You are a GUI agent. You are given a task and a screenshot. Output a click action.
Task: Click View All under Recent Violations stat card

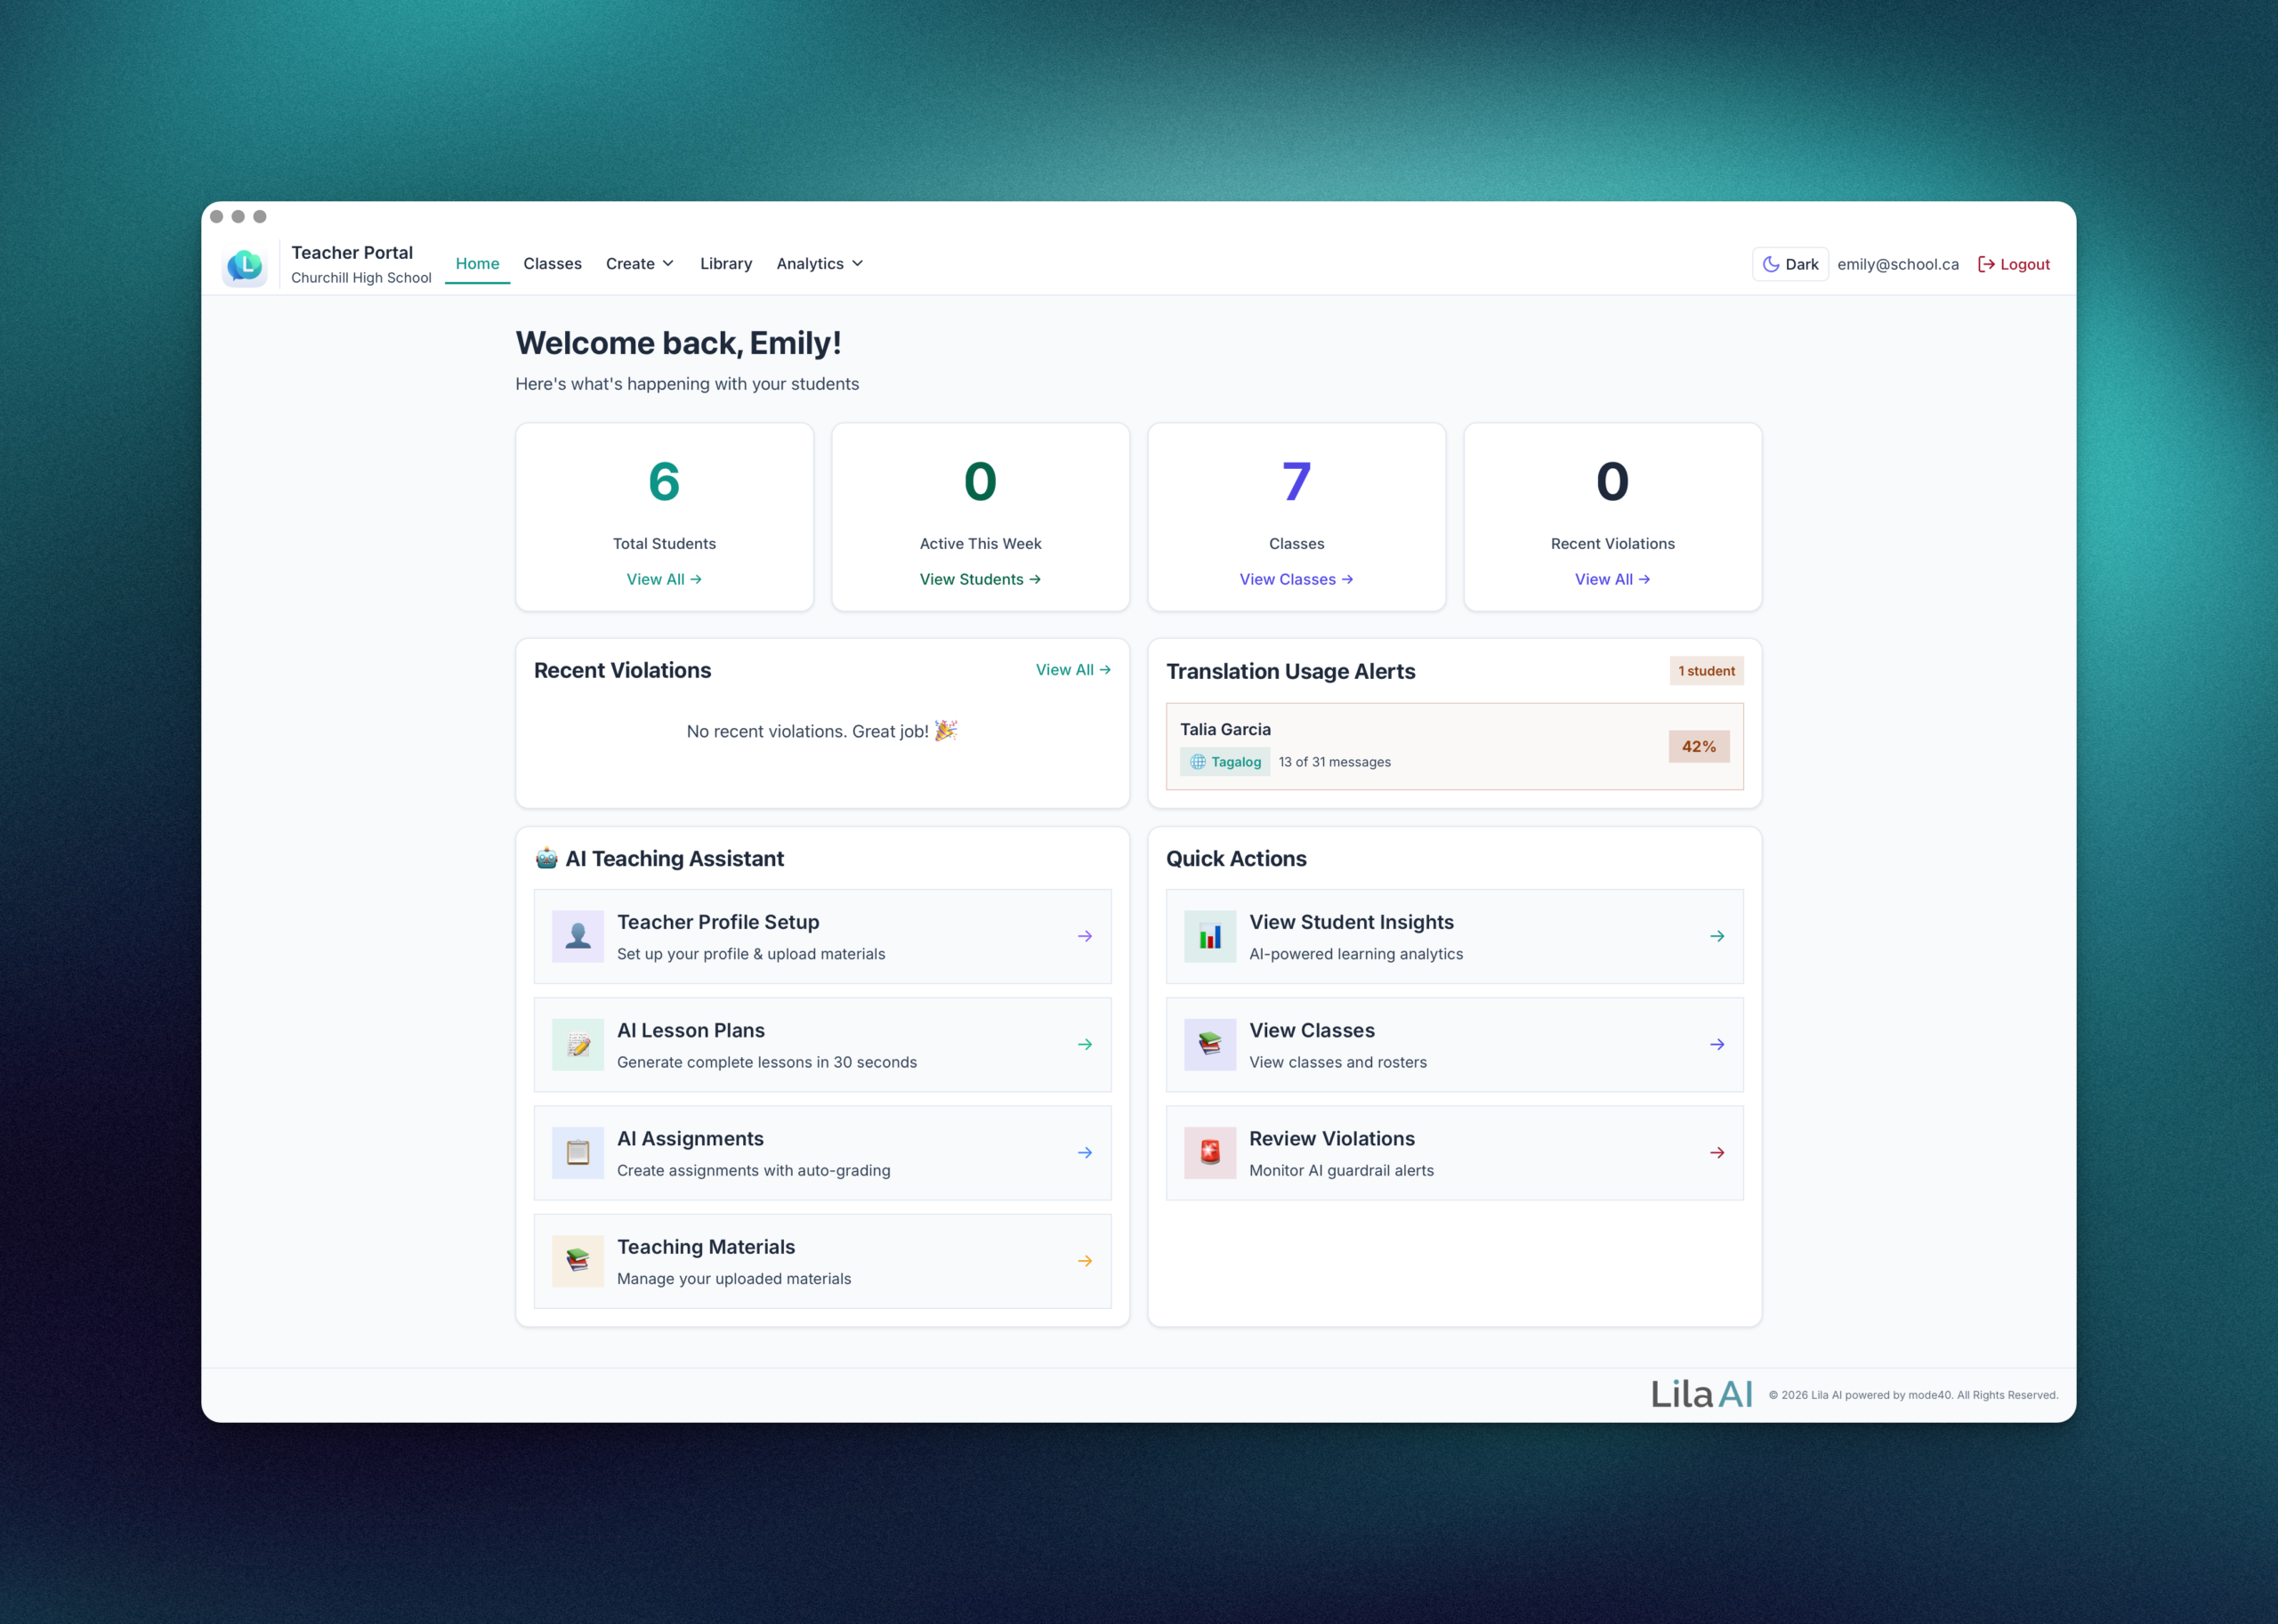pyautogui.click(x=1612, y=579)
